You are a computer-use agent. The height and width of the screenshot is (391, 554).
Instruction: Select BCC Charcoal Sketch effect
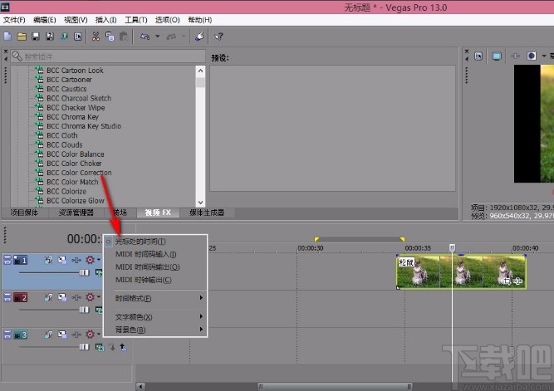pos(79,98)
